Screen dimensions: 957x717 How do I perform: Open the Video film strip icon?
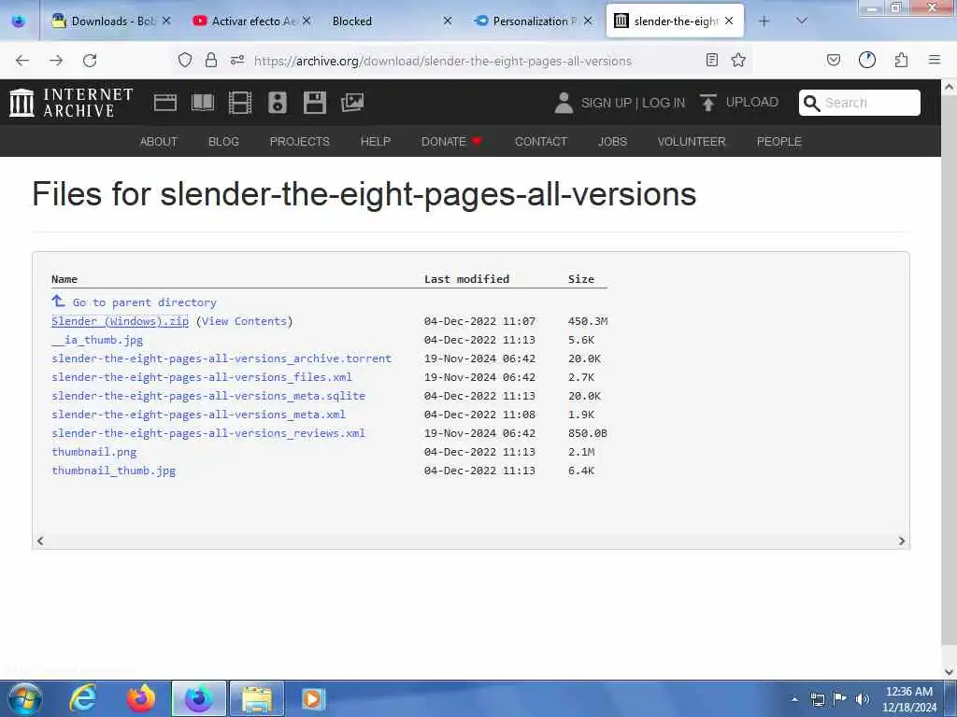[x=240, y=103]
